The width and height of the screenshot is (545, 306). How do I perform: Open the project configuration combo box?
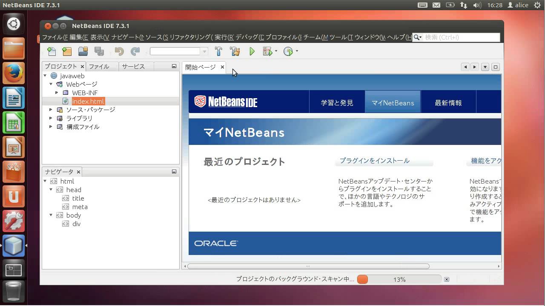pyautogui.click(x=179, y=51)
